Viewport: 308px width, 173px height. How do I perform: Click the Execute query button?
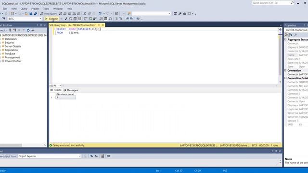(51, 19)
